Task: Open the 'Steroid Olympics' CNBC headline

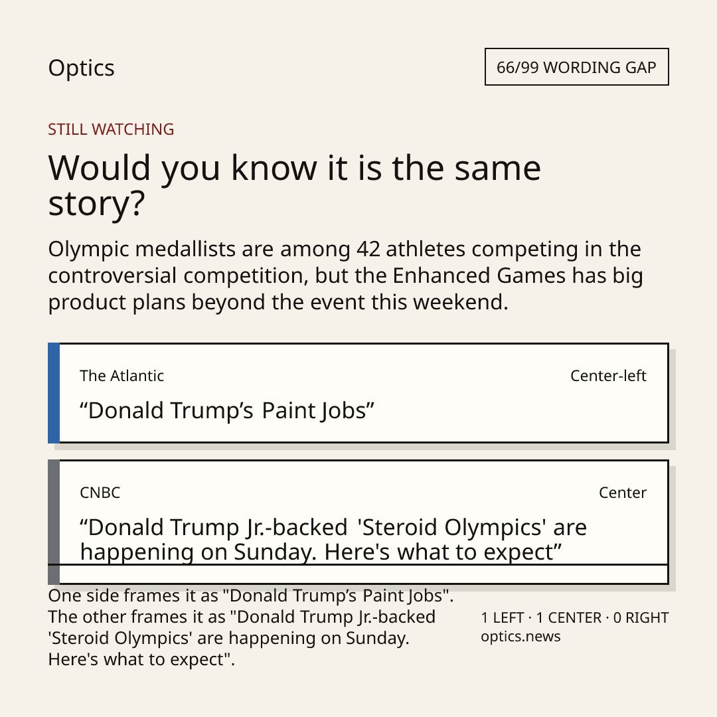Action: [333, 540]
